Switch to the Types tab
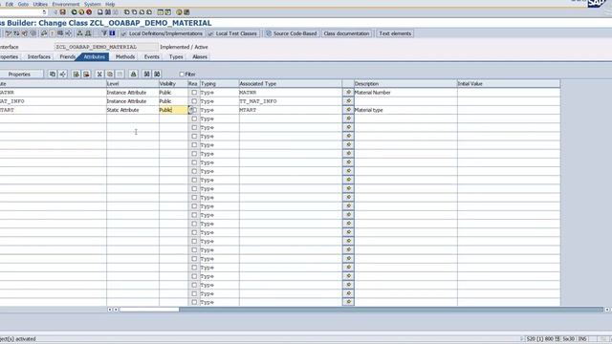Viewport: 612px width, 344px height. [176, 57]
